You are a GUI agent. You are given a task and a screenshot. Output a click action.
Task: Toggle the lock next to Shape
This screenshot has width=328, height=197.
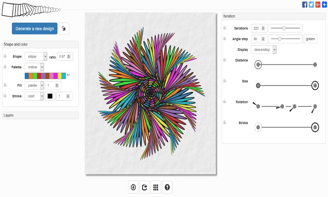(5, 56)
